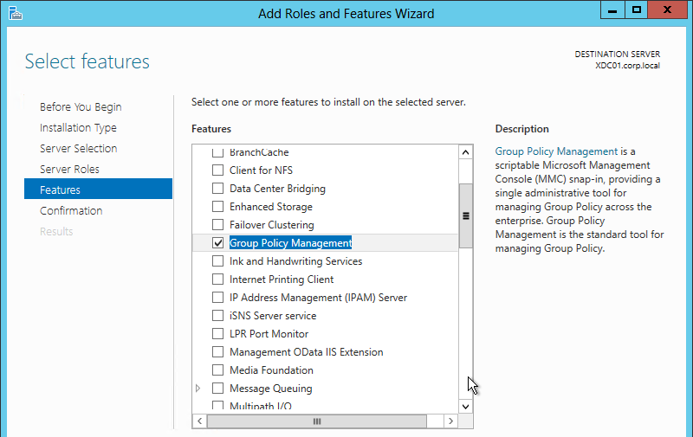Open the Group Policy Management description link
Viewport: 693px width, 437px height.
pyautogui.click(x=556, y=151)
